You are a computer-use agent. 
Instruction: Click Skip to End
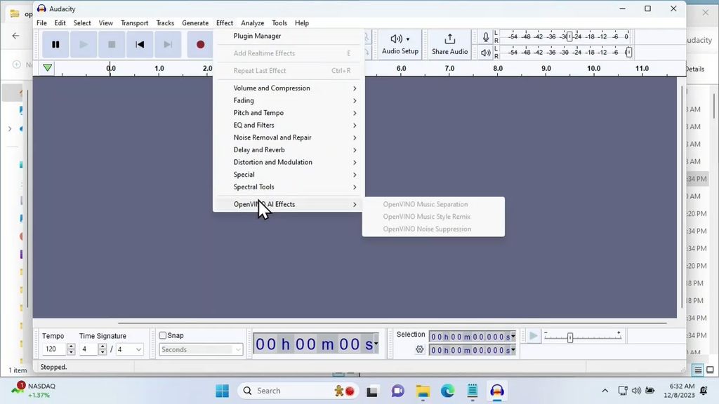tap(168, 43)
